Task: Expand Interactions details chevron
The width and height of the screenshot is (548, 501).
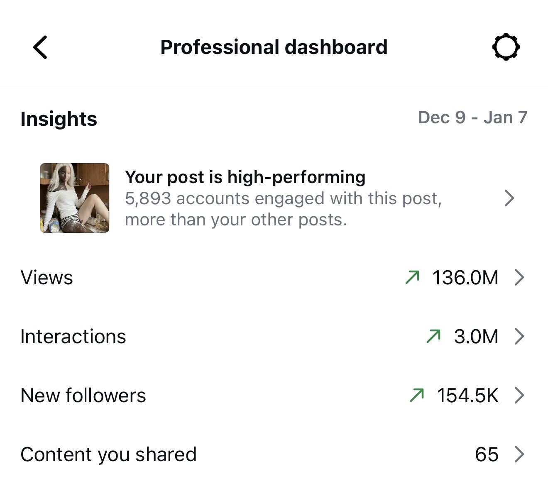Action: click(x=519, y=336)
